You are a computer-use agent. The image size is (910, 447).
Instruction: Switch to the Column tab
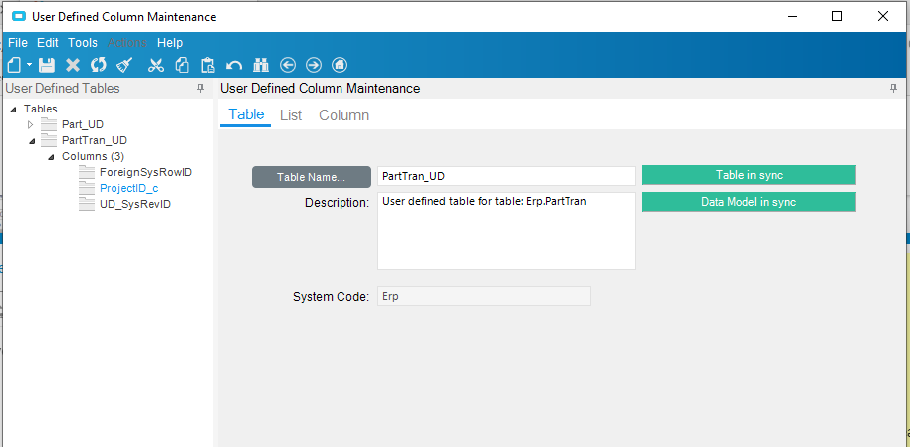coord(344,114)
